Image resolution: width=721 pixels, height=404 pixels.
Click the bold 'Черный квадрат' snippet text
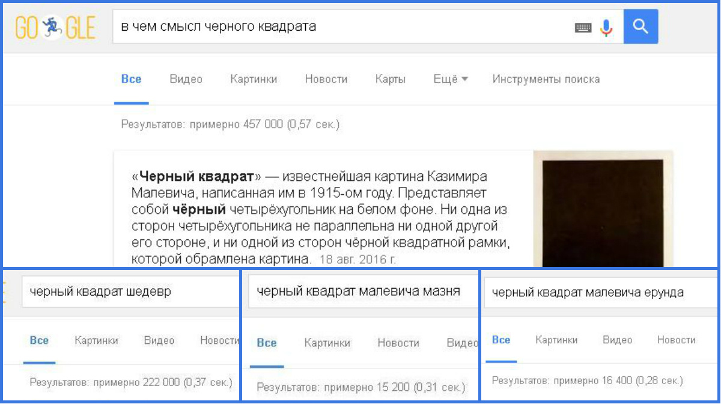point(196,178)
